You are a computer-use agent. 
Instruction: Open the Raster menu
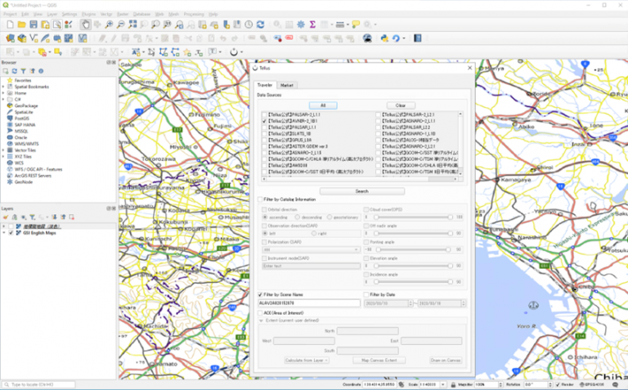123,14
